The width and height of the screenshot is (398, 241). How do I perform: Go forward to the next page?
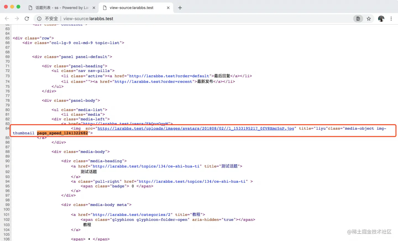(x=17, y=18)
